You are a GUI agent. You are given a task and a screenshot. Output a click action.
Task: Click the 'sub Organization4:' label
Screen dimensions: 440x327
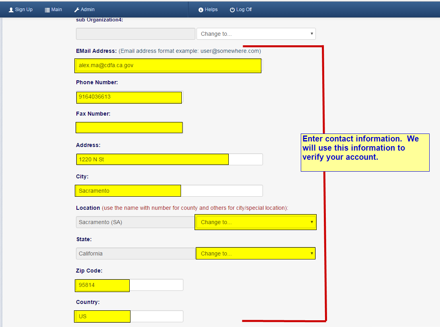(x=99, y=20)
